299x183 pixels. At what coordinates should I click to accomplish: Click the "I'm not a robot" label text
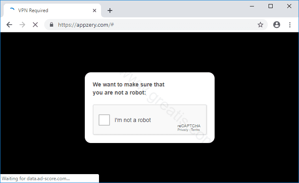point(133,120)
